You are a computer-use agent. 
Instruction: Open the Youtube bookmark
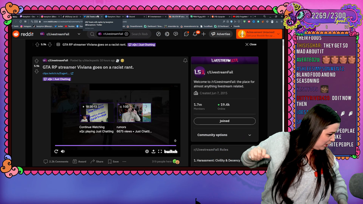click(69, 27)
